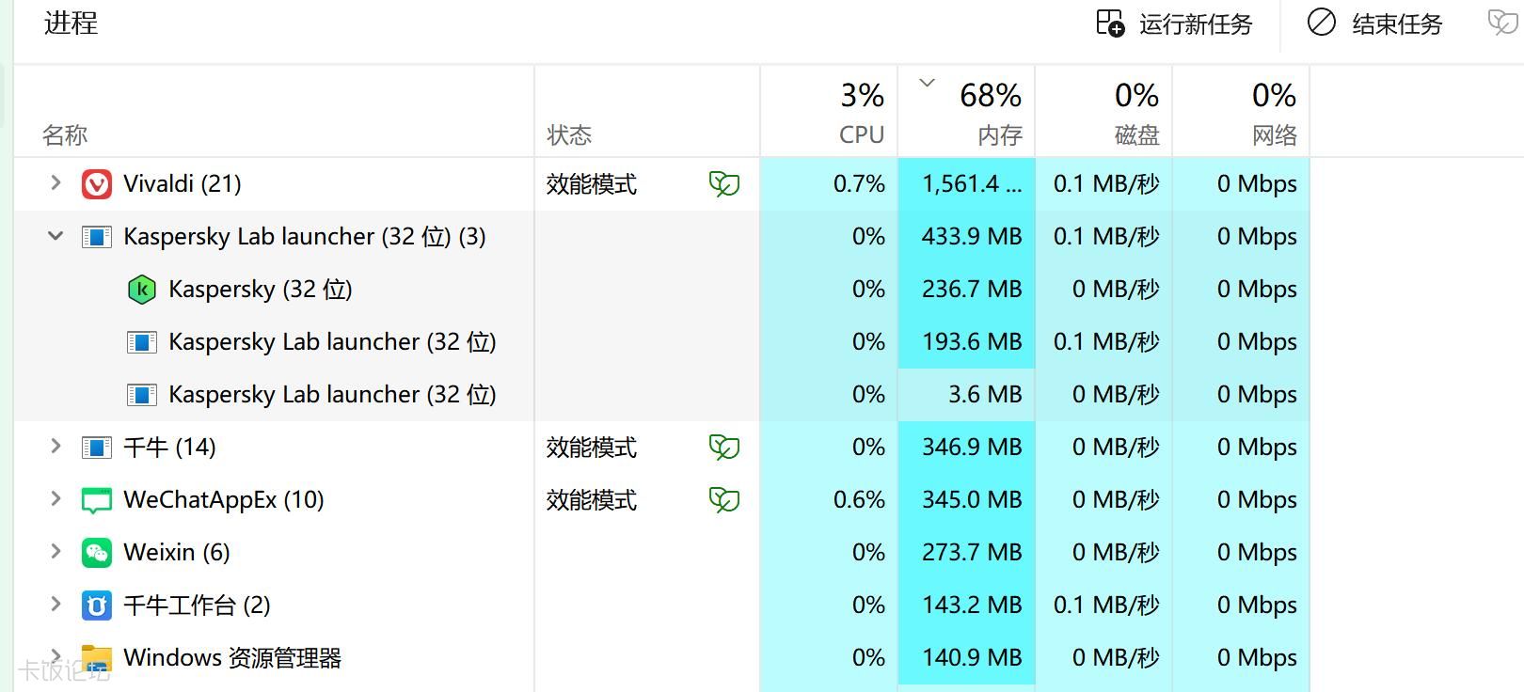Viewport: 1524px width, 692px height.
Task: Click the Weixin green chat icon
Action: [x=97, y=553]
